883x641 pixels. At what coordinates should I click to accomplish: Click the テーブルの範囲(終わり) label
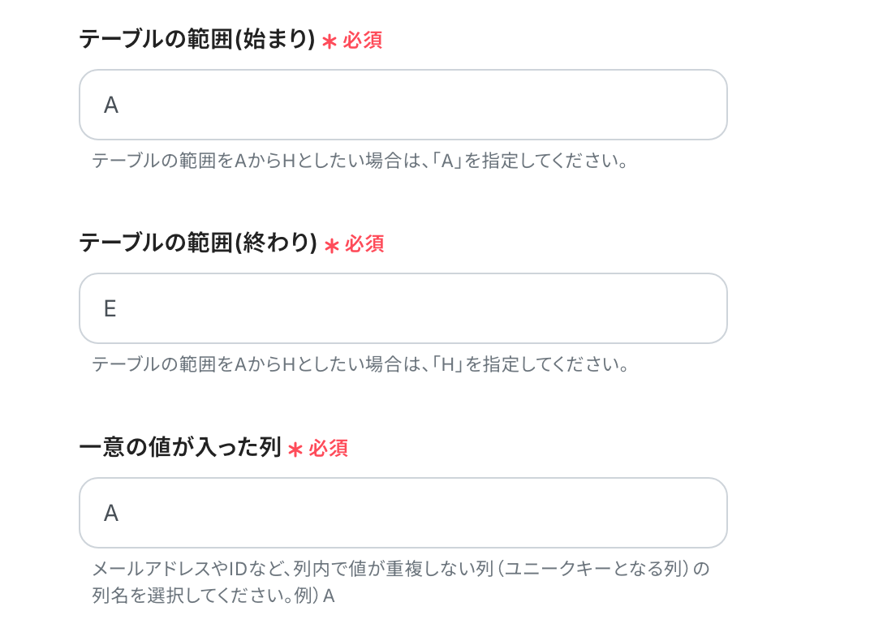point(197,243)
